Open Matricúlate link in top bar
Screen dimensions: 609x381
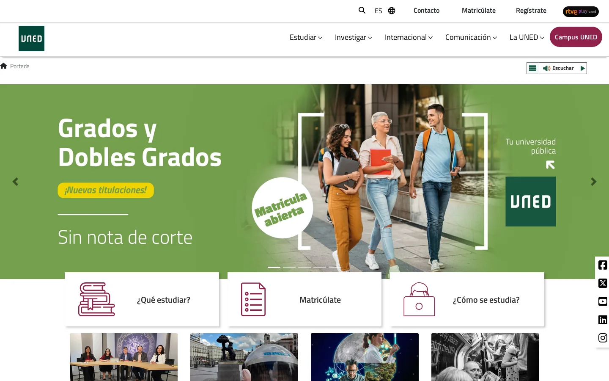tap(479, 11)
